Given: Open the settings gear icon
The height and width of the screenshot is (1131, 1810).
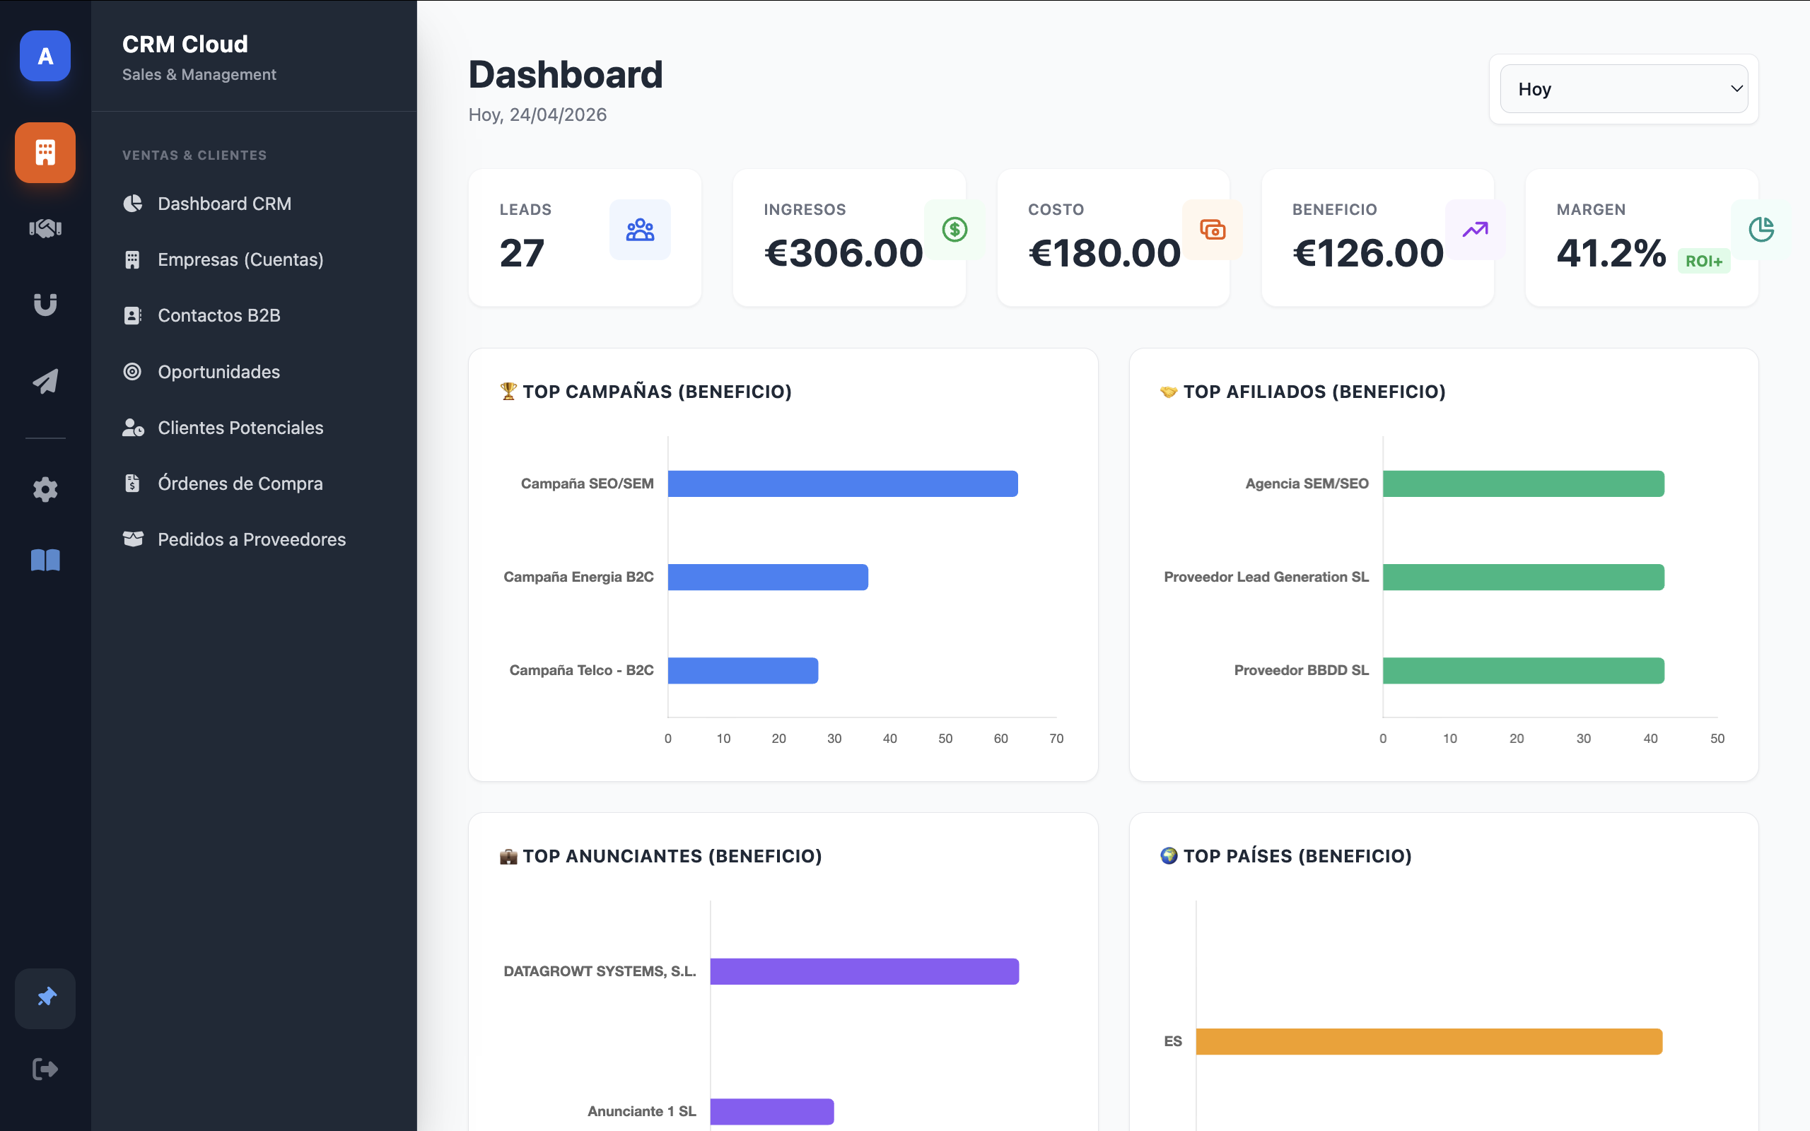Looking at the screenshot, I should [x=44, y=490].
